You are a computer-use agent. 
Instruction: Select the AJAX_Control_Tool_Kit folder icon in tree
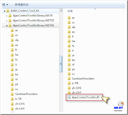tap(8, 11)
